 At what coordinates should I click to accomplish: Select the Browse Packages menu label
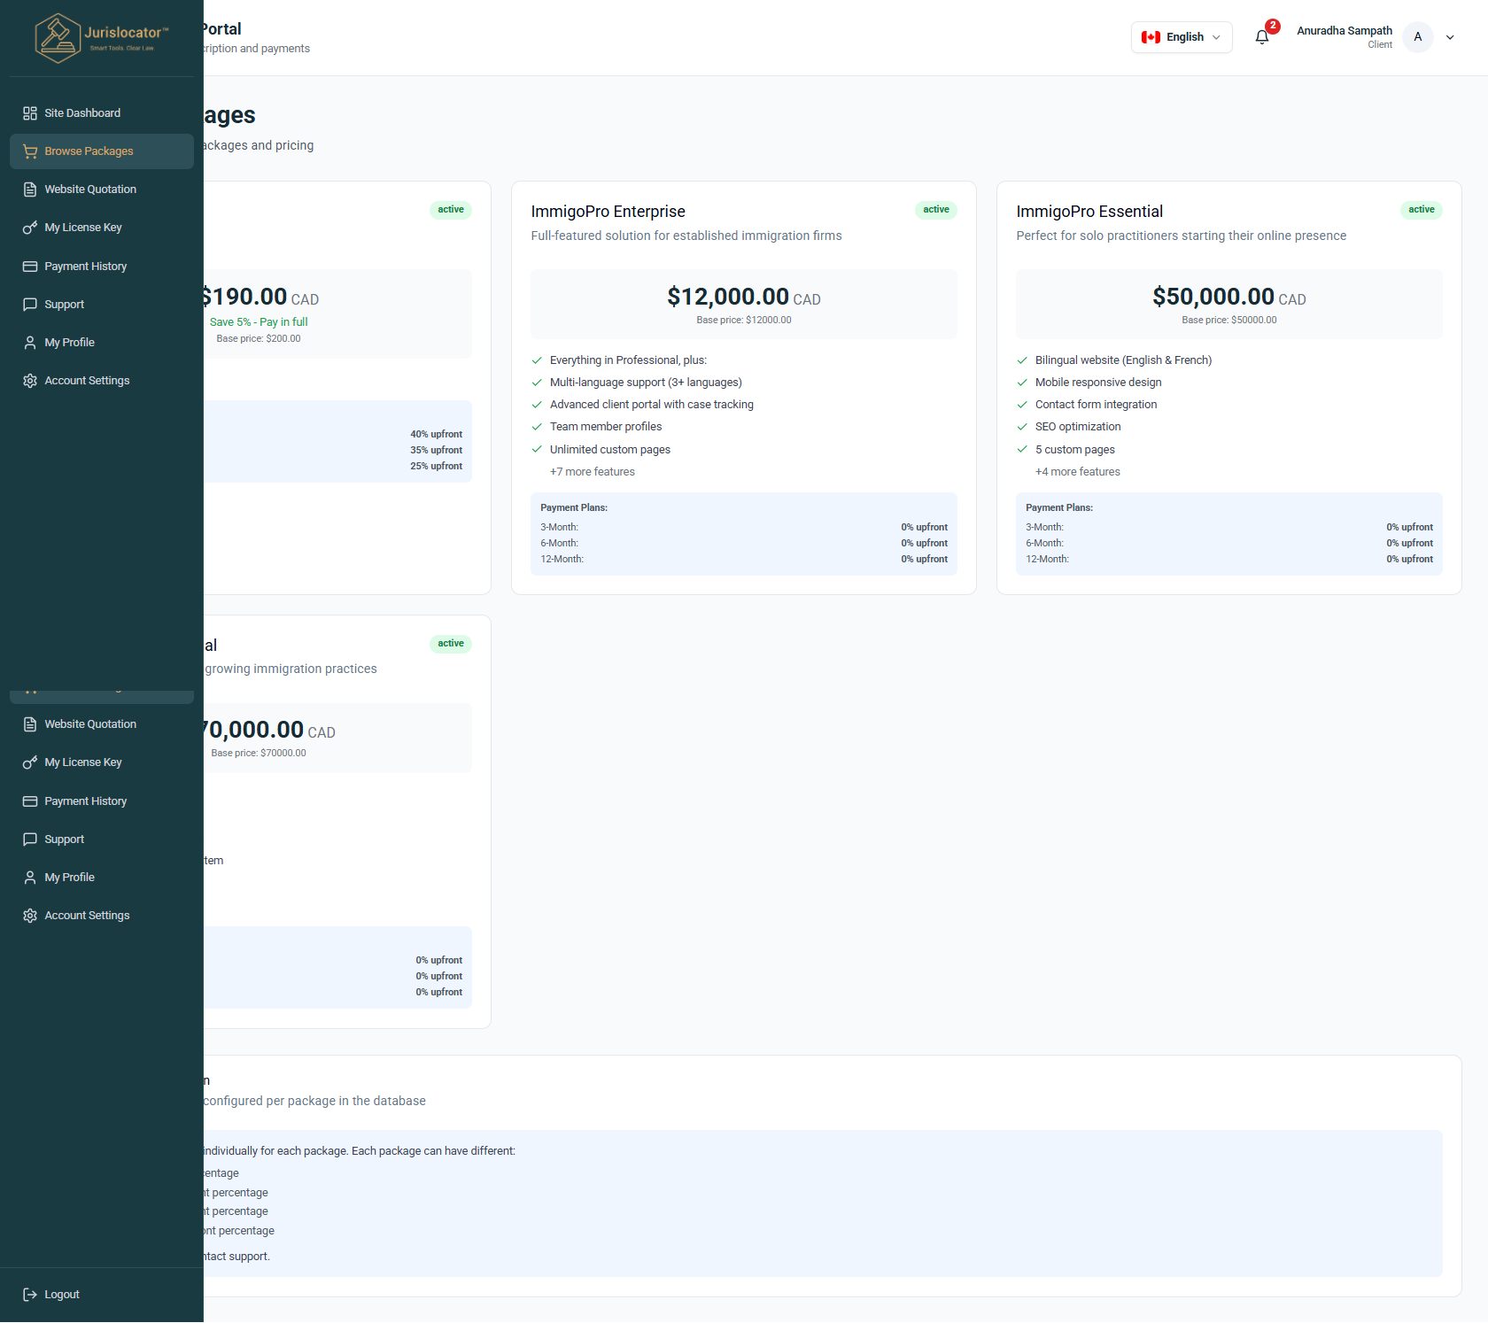(x=89, y=151)
